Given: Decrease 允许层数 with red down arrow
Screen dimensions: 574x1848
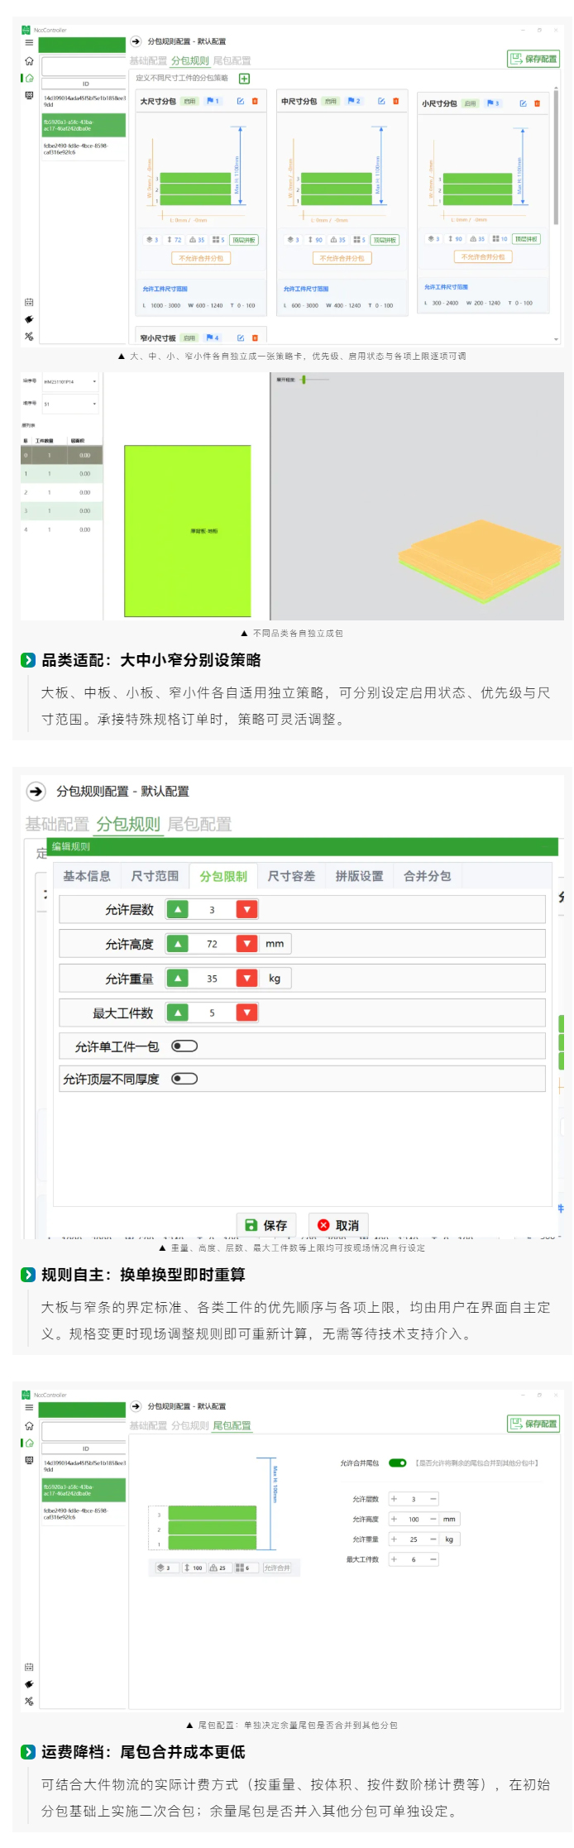Looking at the screenshot, I should [246, 909].
